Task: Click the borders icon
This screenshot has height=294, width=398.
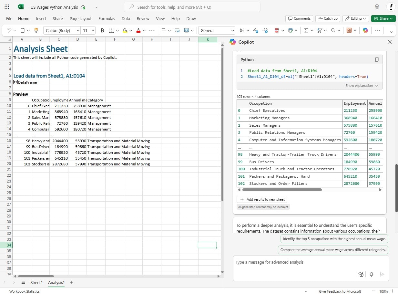Action: pos(112,30)
